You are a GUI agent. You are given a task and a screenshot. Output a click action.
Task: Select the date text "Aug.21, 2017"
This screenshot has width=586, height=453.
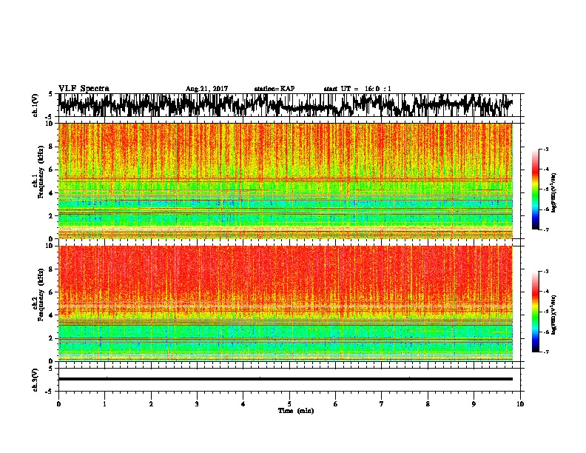tap(206, 89)
